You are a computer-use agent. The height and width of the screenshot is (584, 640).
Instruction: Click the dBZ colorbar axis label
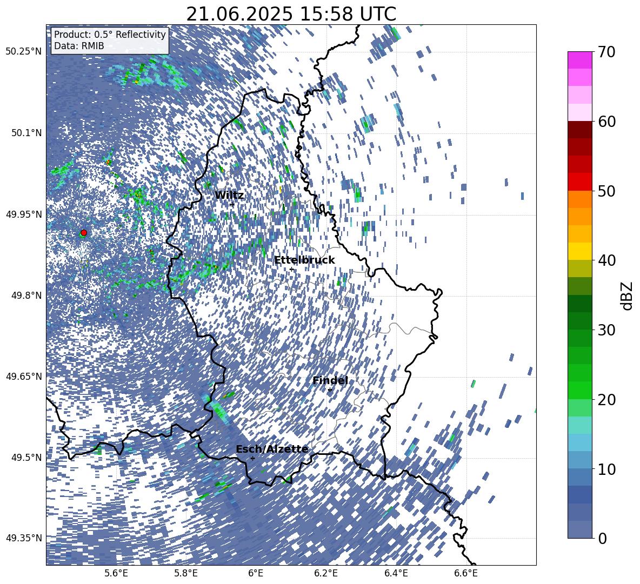(628, 296)
